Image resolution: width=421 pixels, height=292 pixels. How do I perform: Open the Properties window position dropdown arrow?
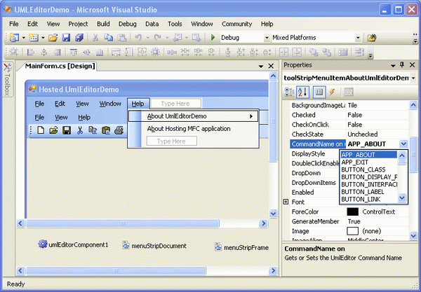[x=393, y=65]
